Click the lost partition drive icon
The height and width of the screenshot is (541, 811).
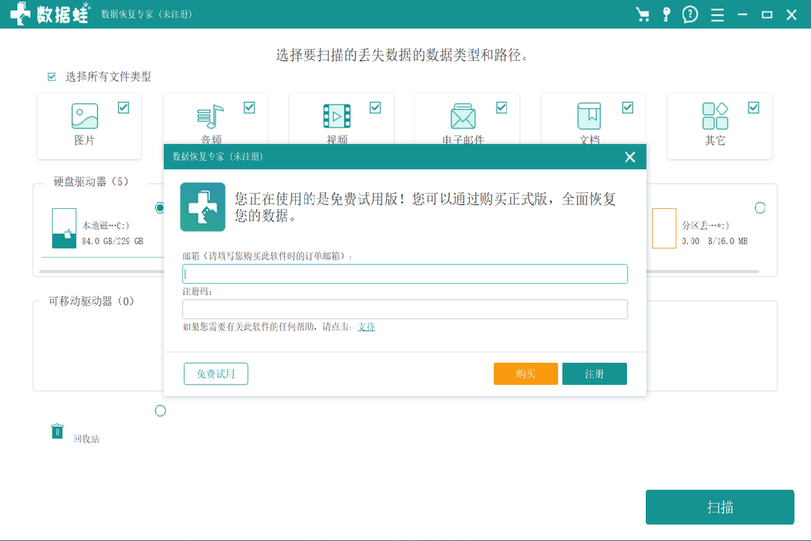pos(664,228)
